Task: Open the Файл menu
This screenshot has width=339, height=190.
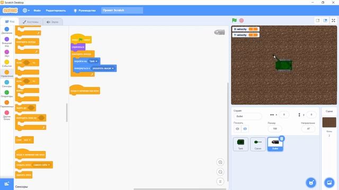Action: click(37, 11)
